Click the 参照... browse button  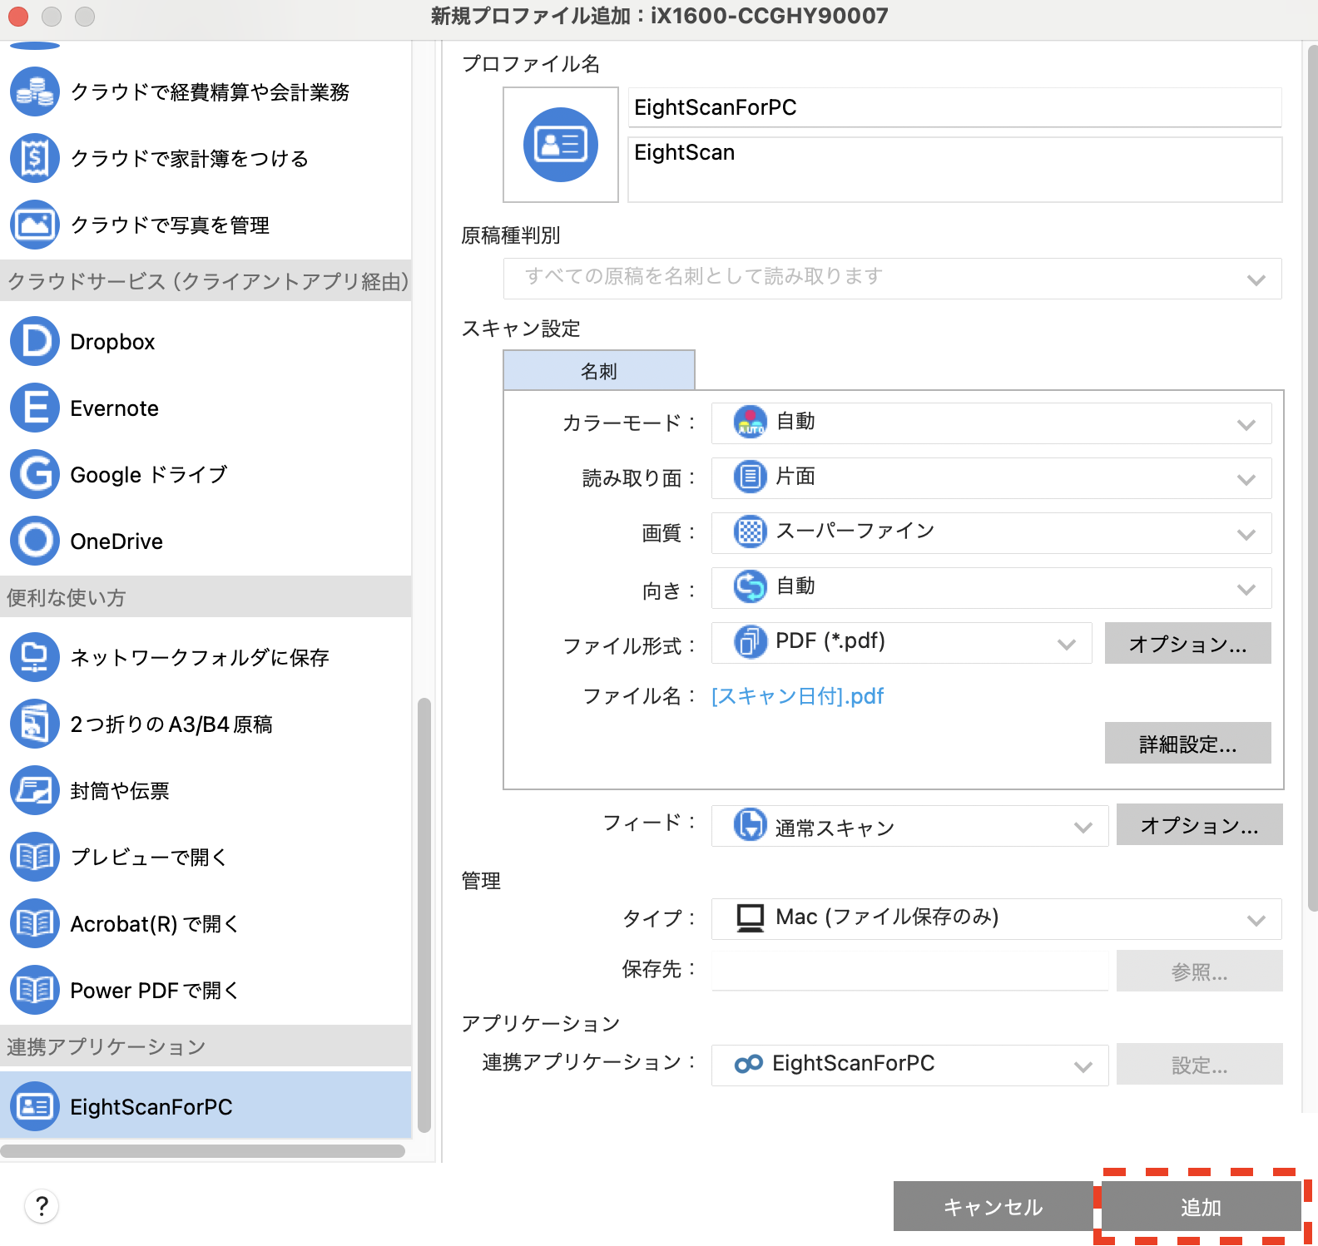point(1199,971)
